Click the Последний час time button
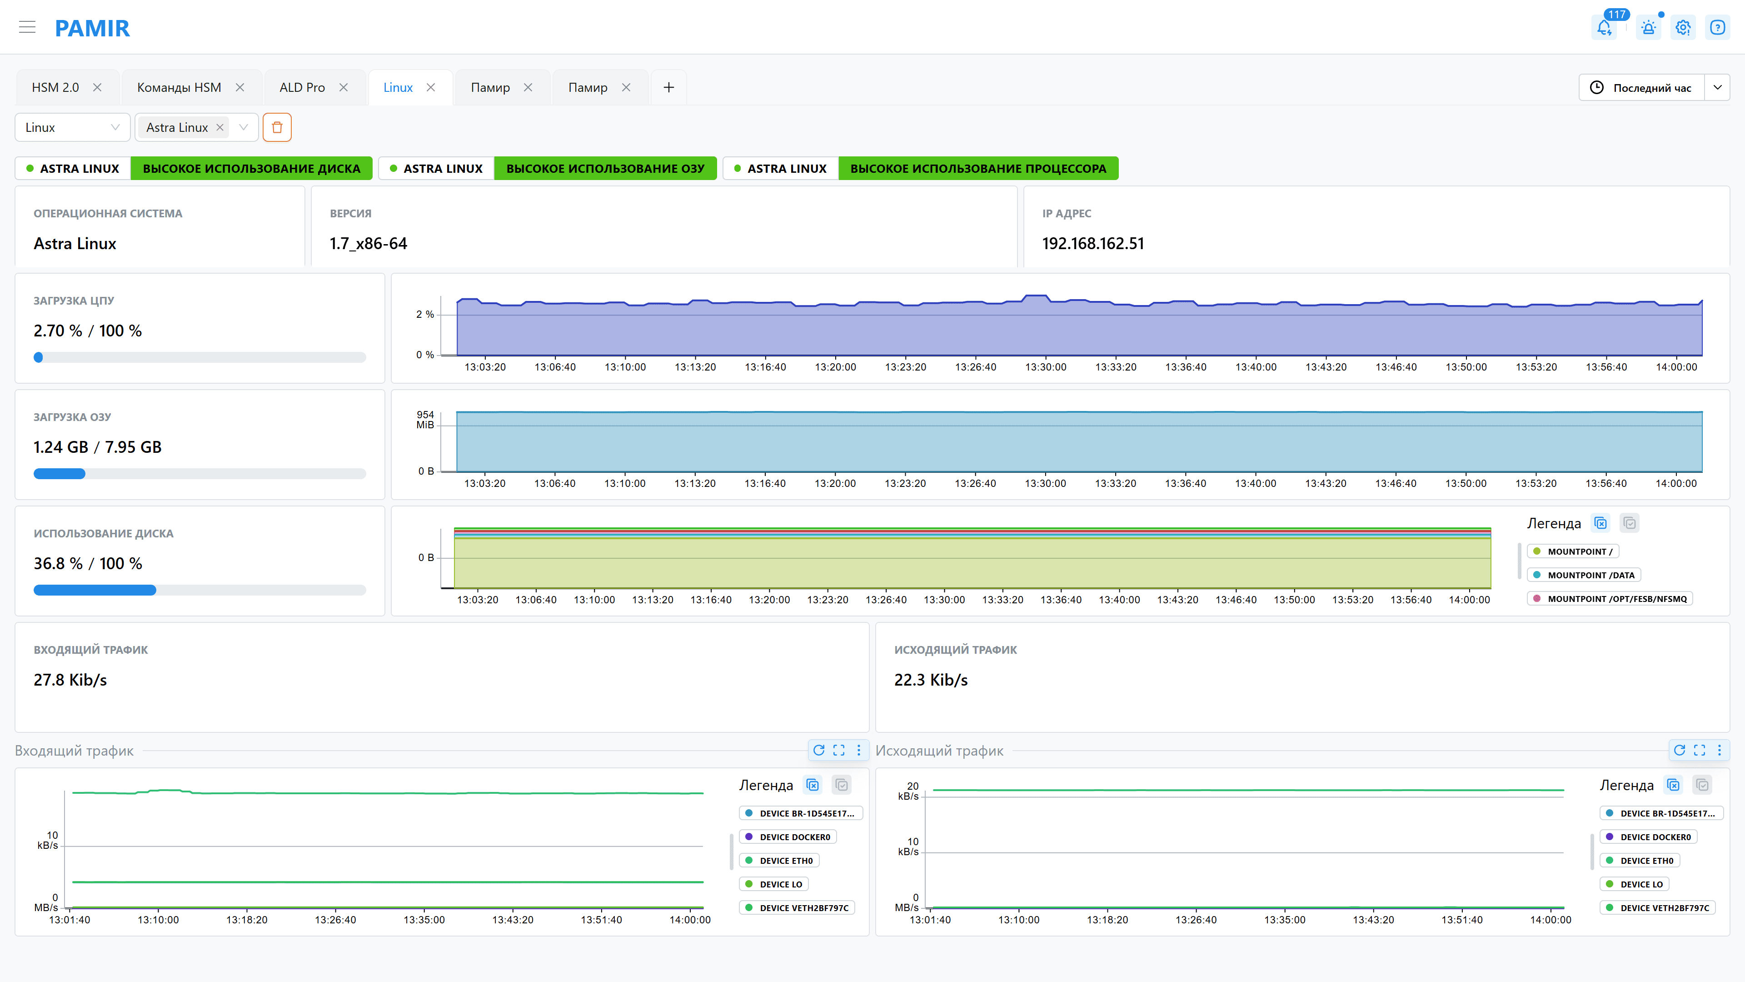Image resolution: width=1745 pixels, height=982 pixels. click(1642, 87)
